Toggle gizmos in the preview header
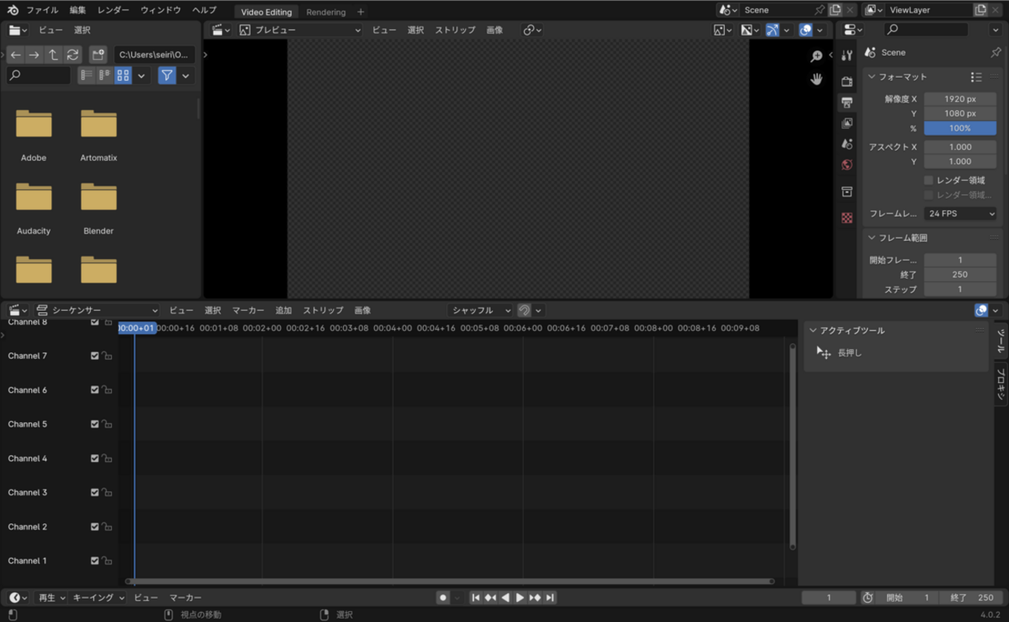The height and width of the screenshot is (622, 1009). coord(773,30)
